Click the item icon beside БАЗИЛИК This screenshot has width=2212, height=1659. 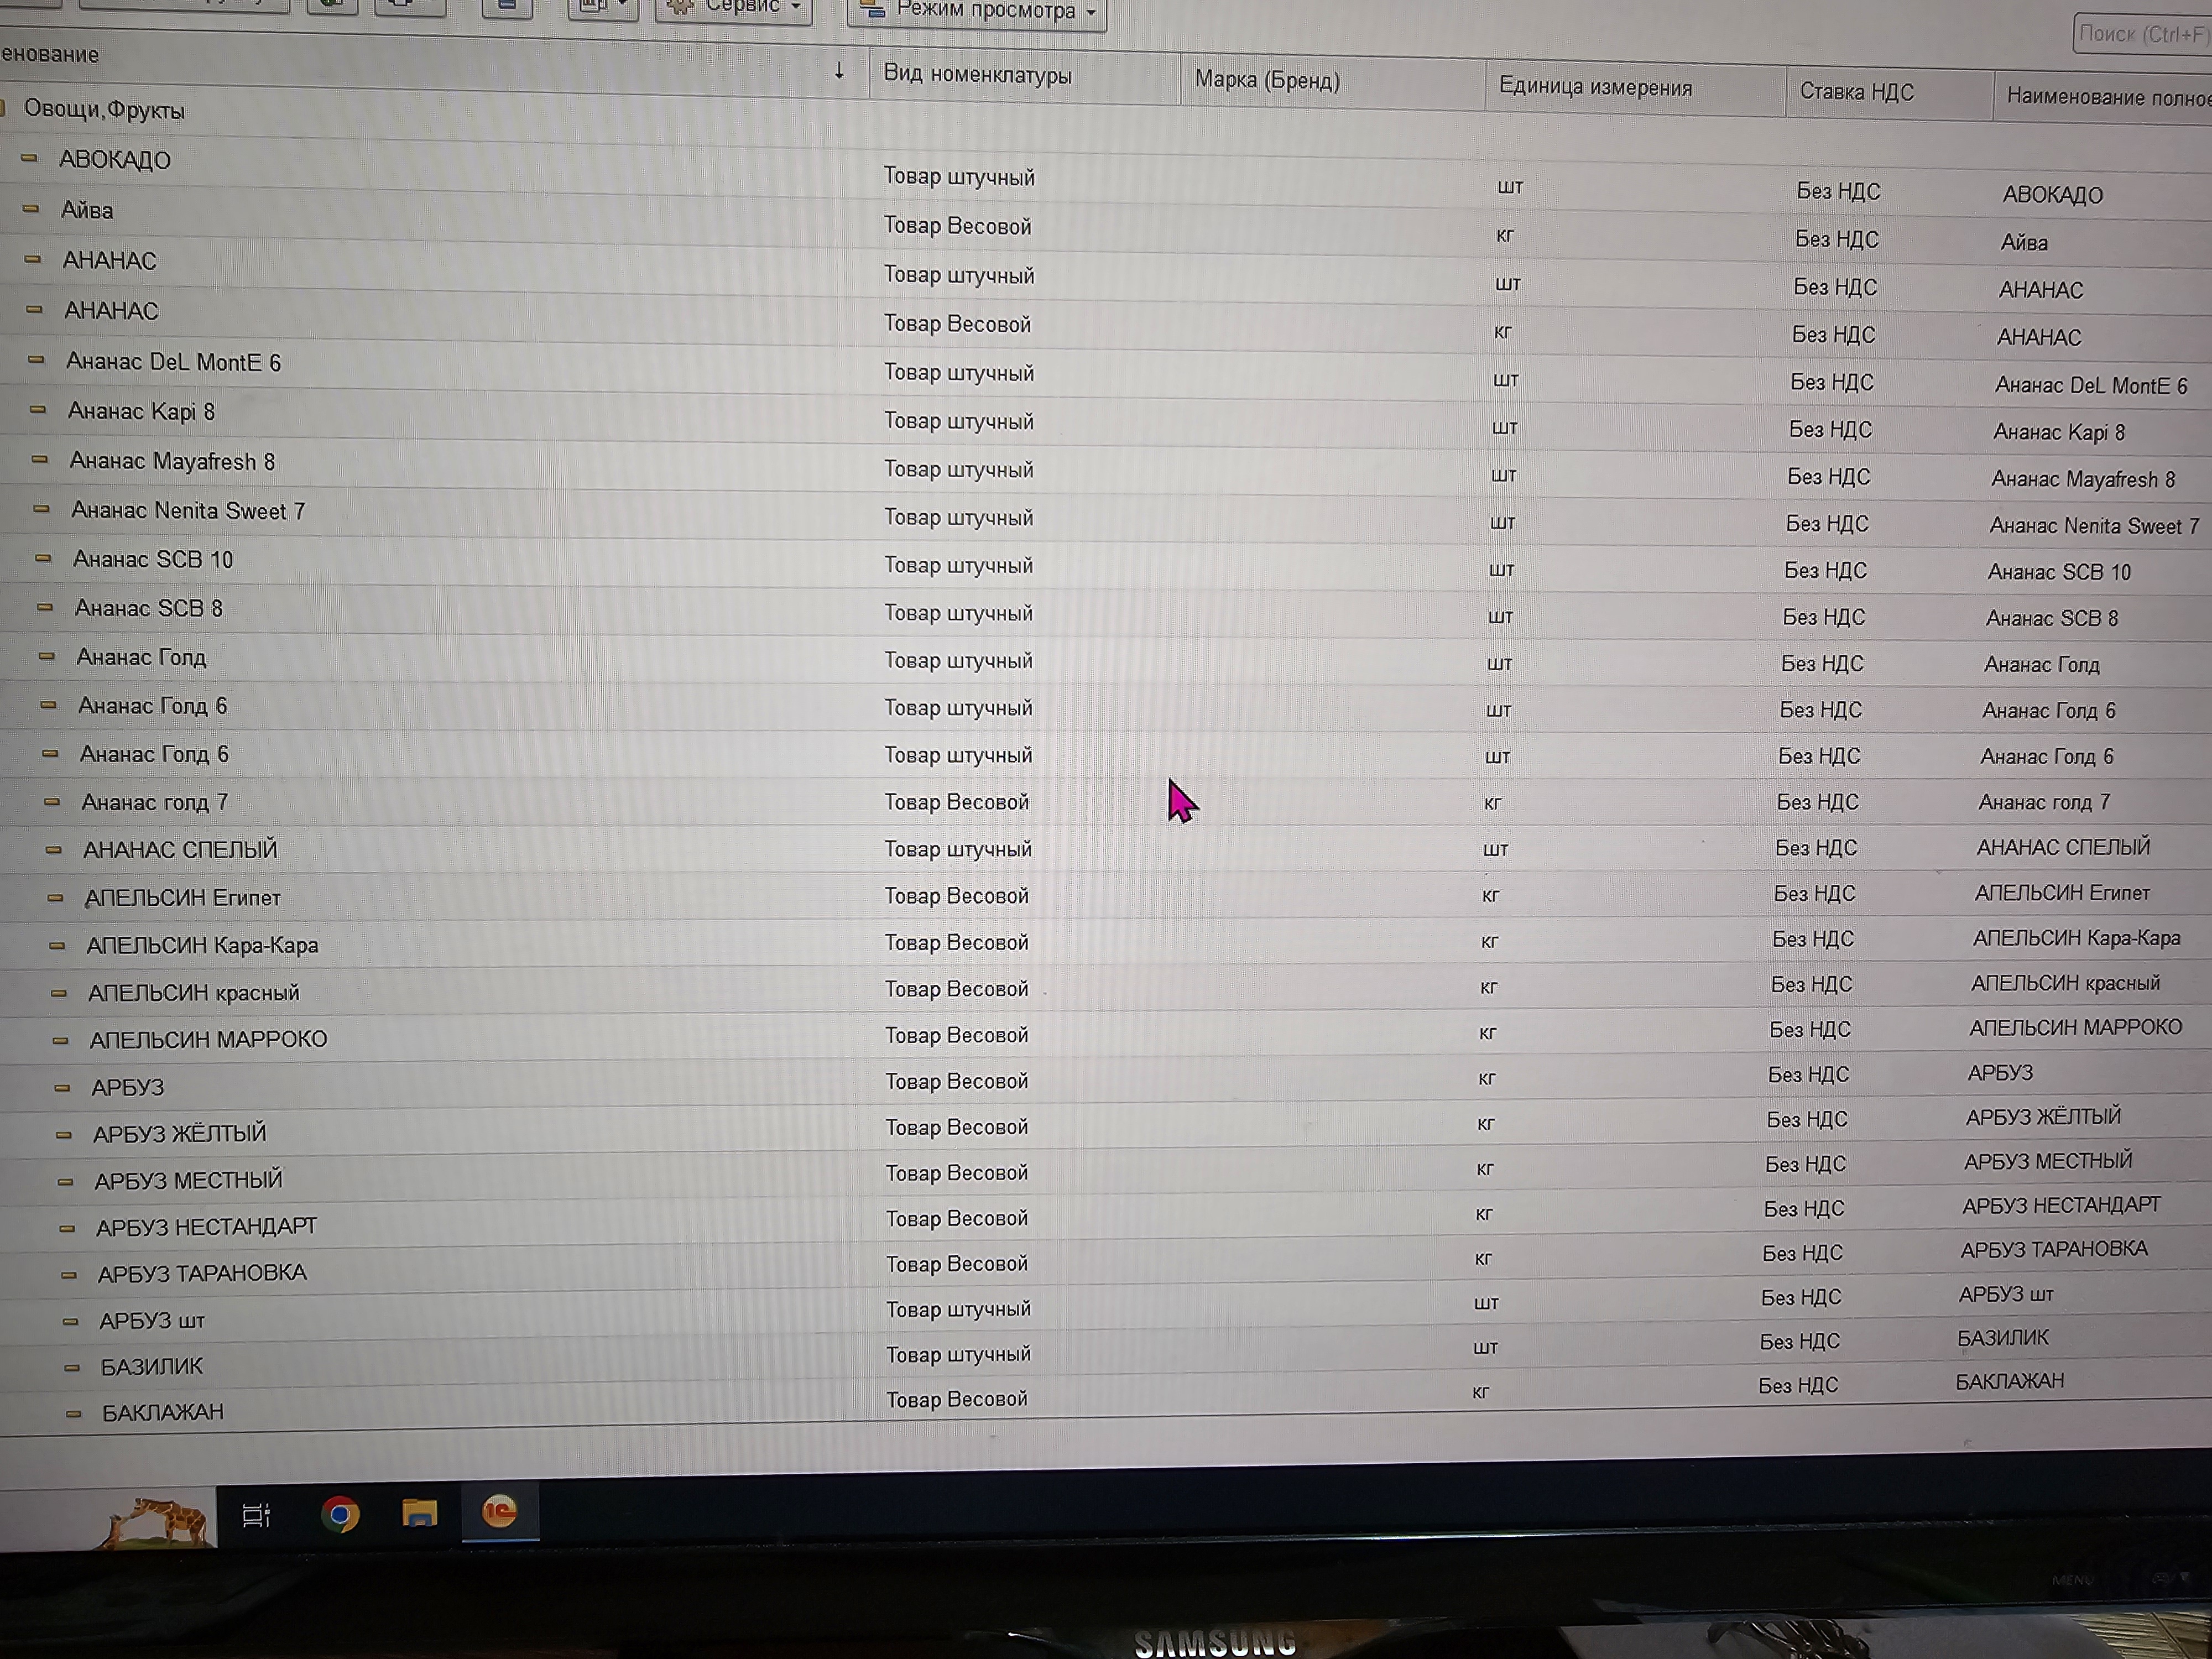click(x=72, y=1367)
